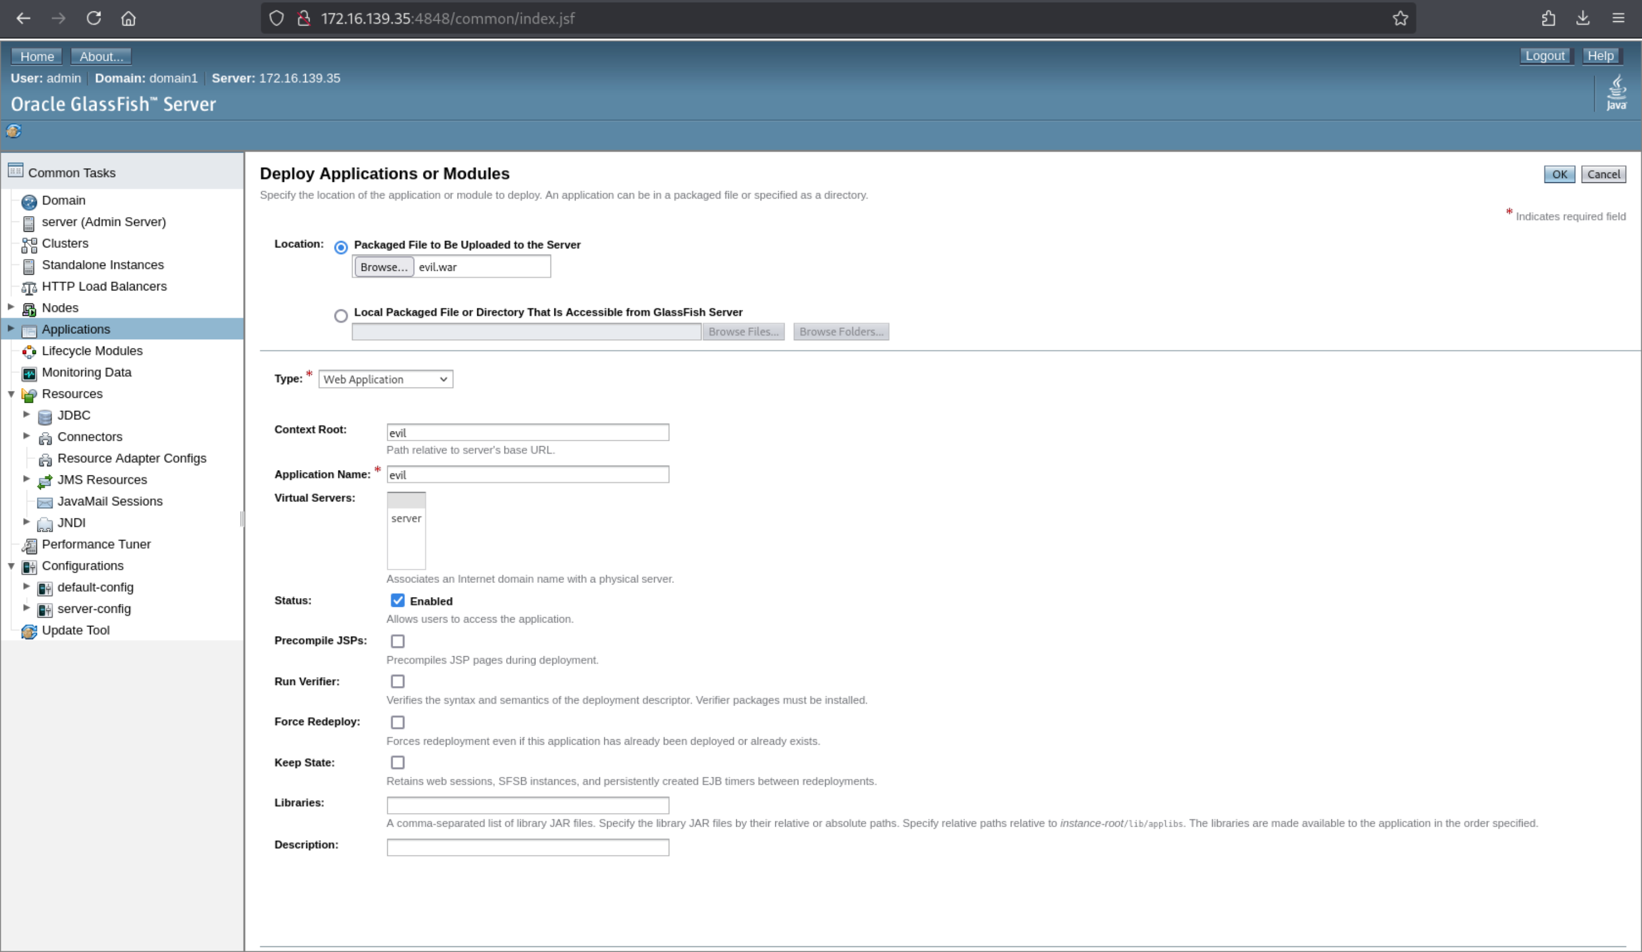Click the browser address bar URL

click(x=447, y=18)
